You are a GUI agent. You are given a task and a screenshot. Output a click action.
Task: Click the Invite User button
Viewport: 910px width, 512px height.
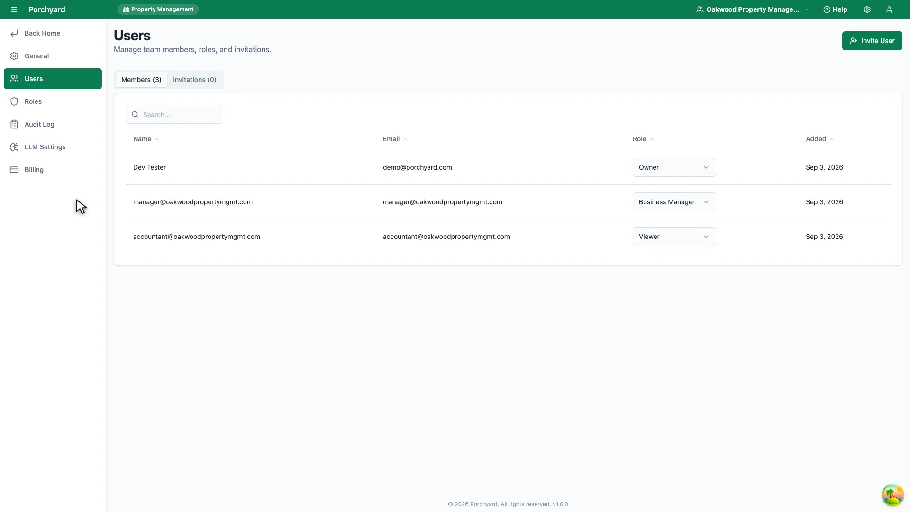872,41
